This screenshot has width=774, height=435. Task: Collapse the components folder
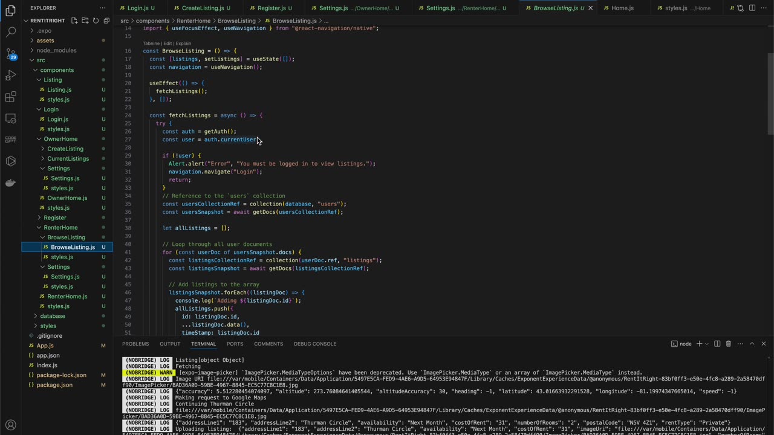pyautogui.click(x=67, y=70)
